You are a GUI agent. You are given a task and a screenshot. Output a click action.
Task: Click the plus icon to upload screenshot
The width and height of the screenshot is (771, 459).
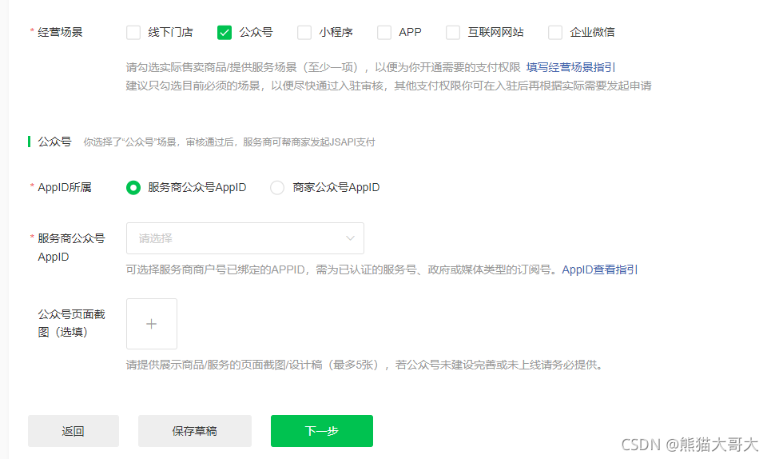click(x=152, y=324)
